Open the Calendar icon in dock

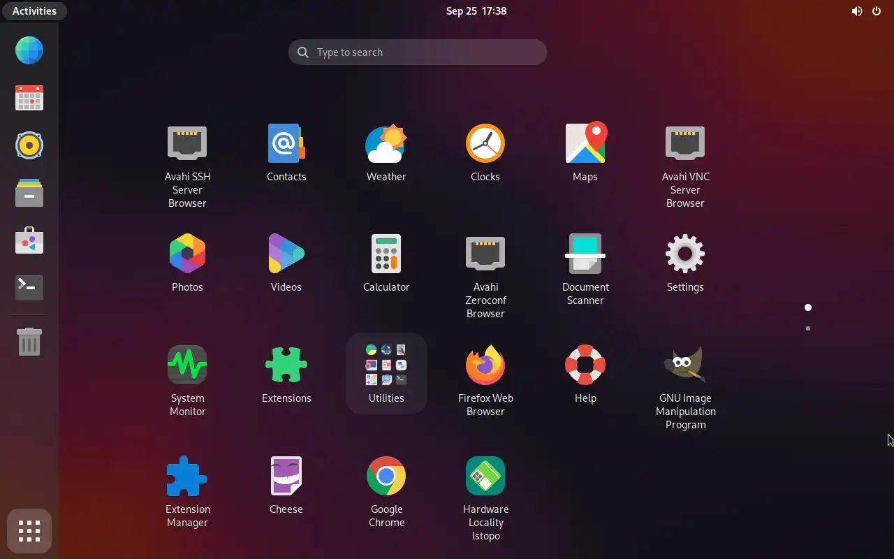pos(29,98)
